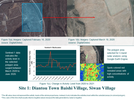Click the y-axis tick label '-15'
Screen dimensions: 134x100
[x=34, y=67]
